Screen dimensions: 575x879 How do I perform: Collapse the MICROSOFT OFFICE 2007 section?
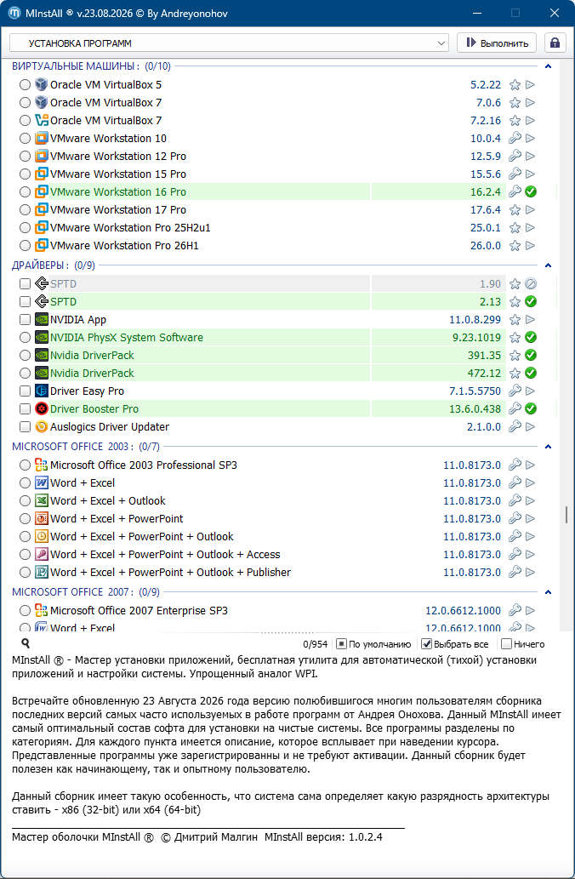point(548,592)
